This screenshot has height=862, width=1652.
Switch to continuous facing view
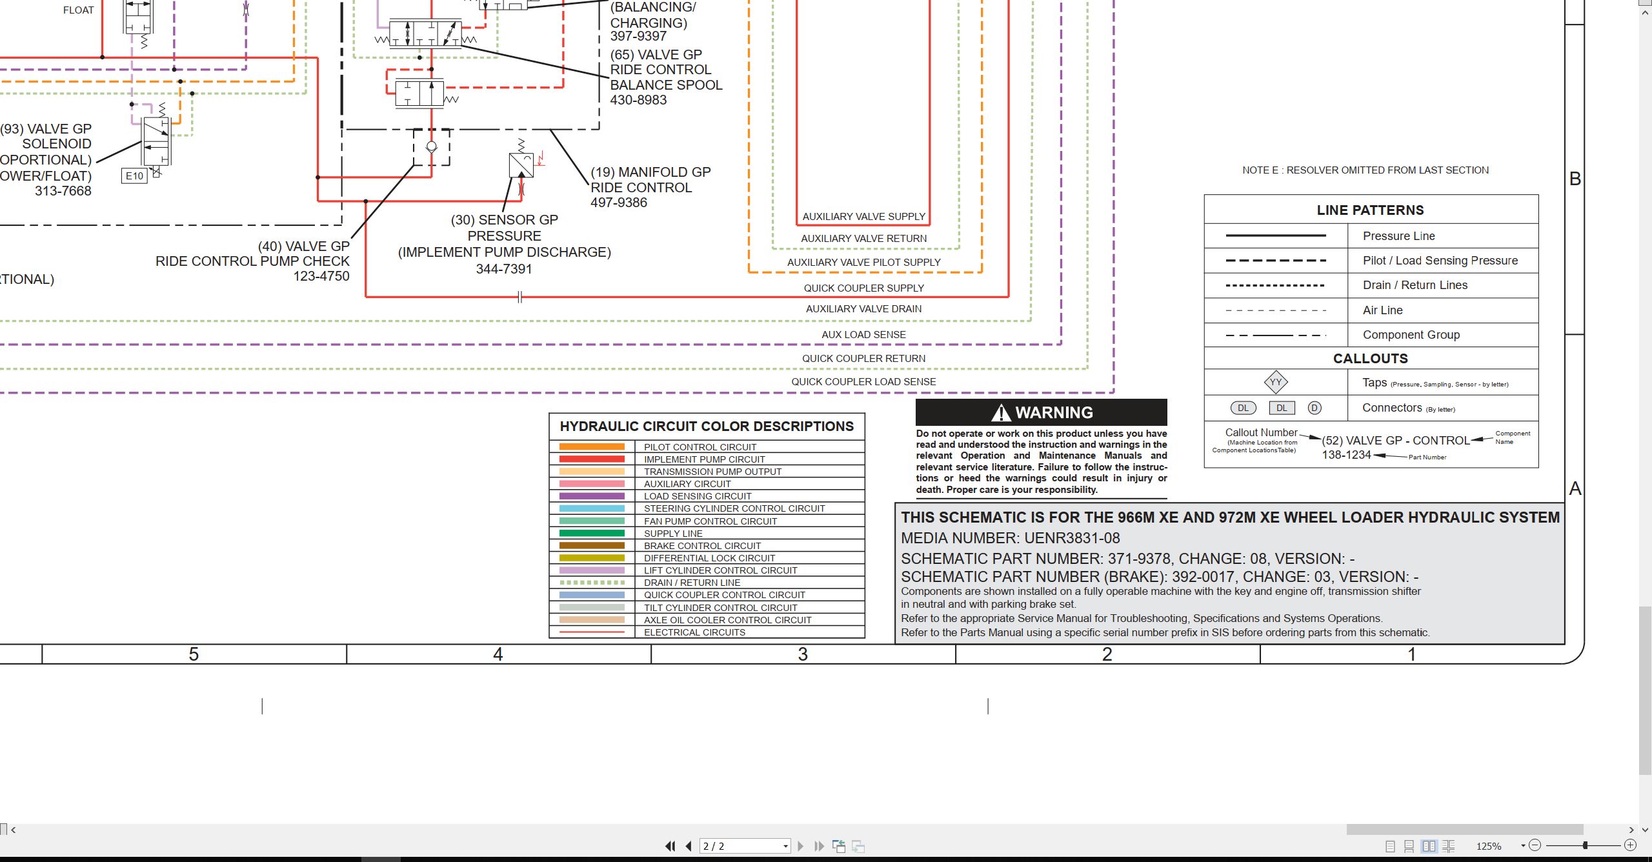pyautogui.click(x=1449, y=846)
